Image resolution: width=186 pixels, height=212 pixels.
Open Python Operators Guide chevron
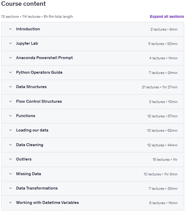pyautogui.click(x=10, y=72)
